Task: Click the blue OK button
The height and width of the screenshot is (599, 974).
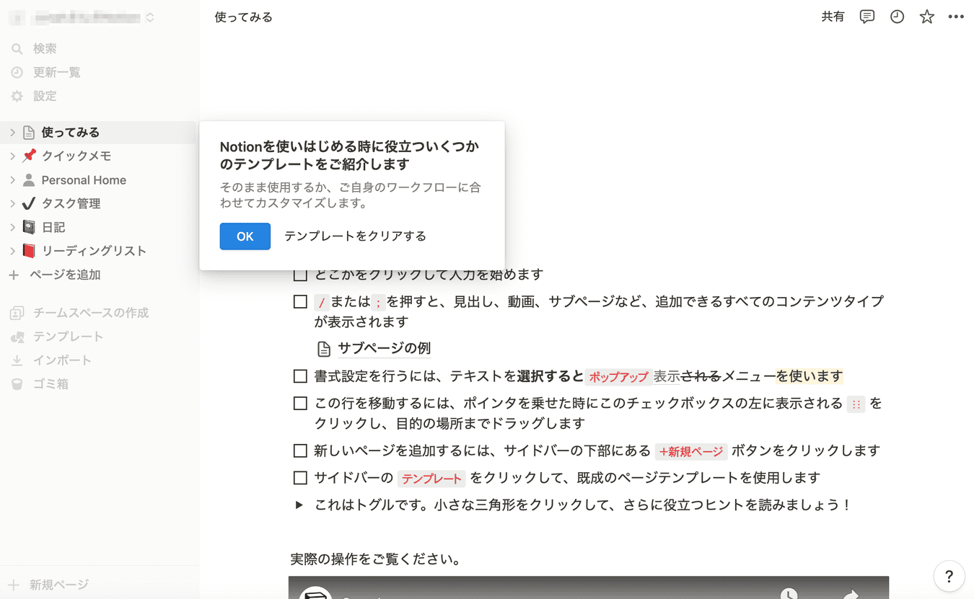Action: [245, 236]
